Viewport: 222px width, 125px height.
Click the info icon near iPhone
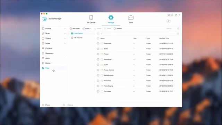click(x=64, y=105)
